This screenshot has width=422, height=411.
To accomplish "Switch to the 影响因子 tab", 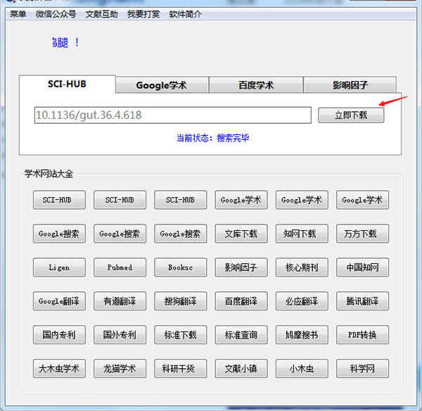I will point(350,85).
